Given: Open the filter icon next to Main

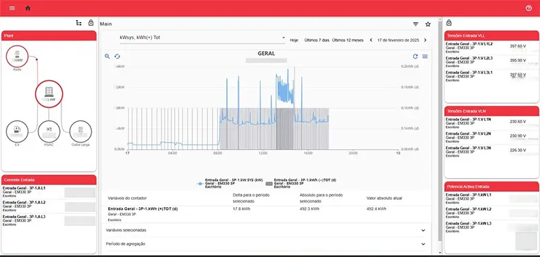Looking at the screenshot, I should click(416, 24).
